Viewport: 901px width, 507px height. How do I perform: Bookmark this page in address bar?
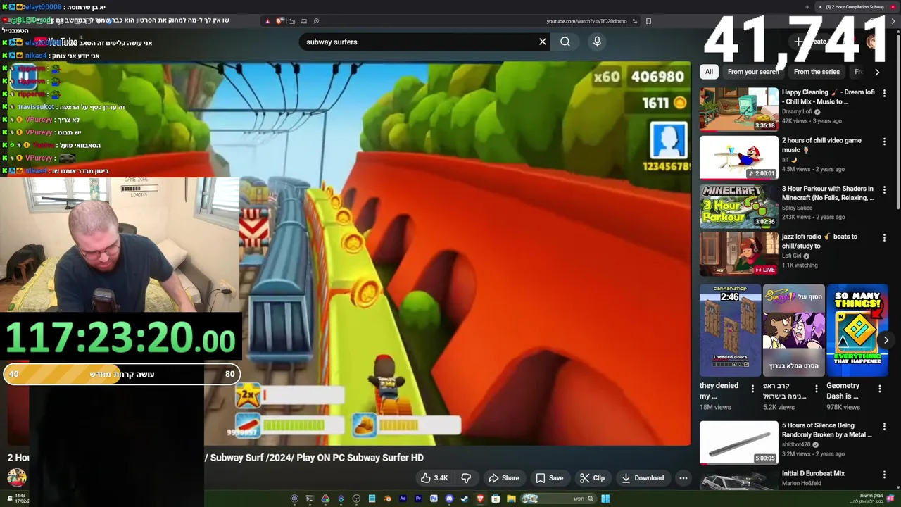coord(648,21)
